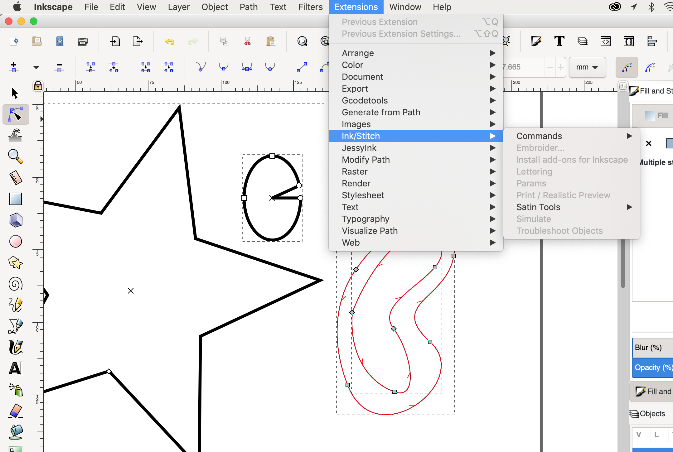
Task: Select the 3D Box tool
Action: click(16, 220)
